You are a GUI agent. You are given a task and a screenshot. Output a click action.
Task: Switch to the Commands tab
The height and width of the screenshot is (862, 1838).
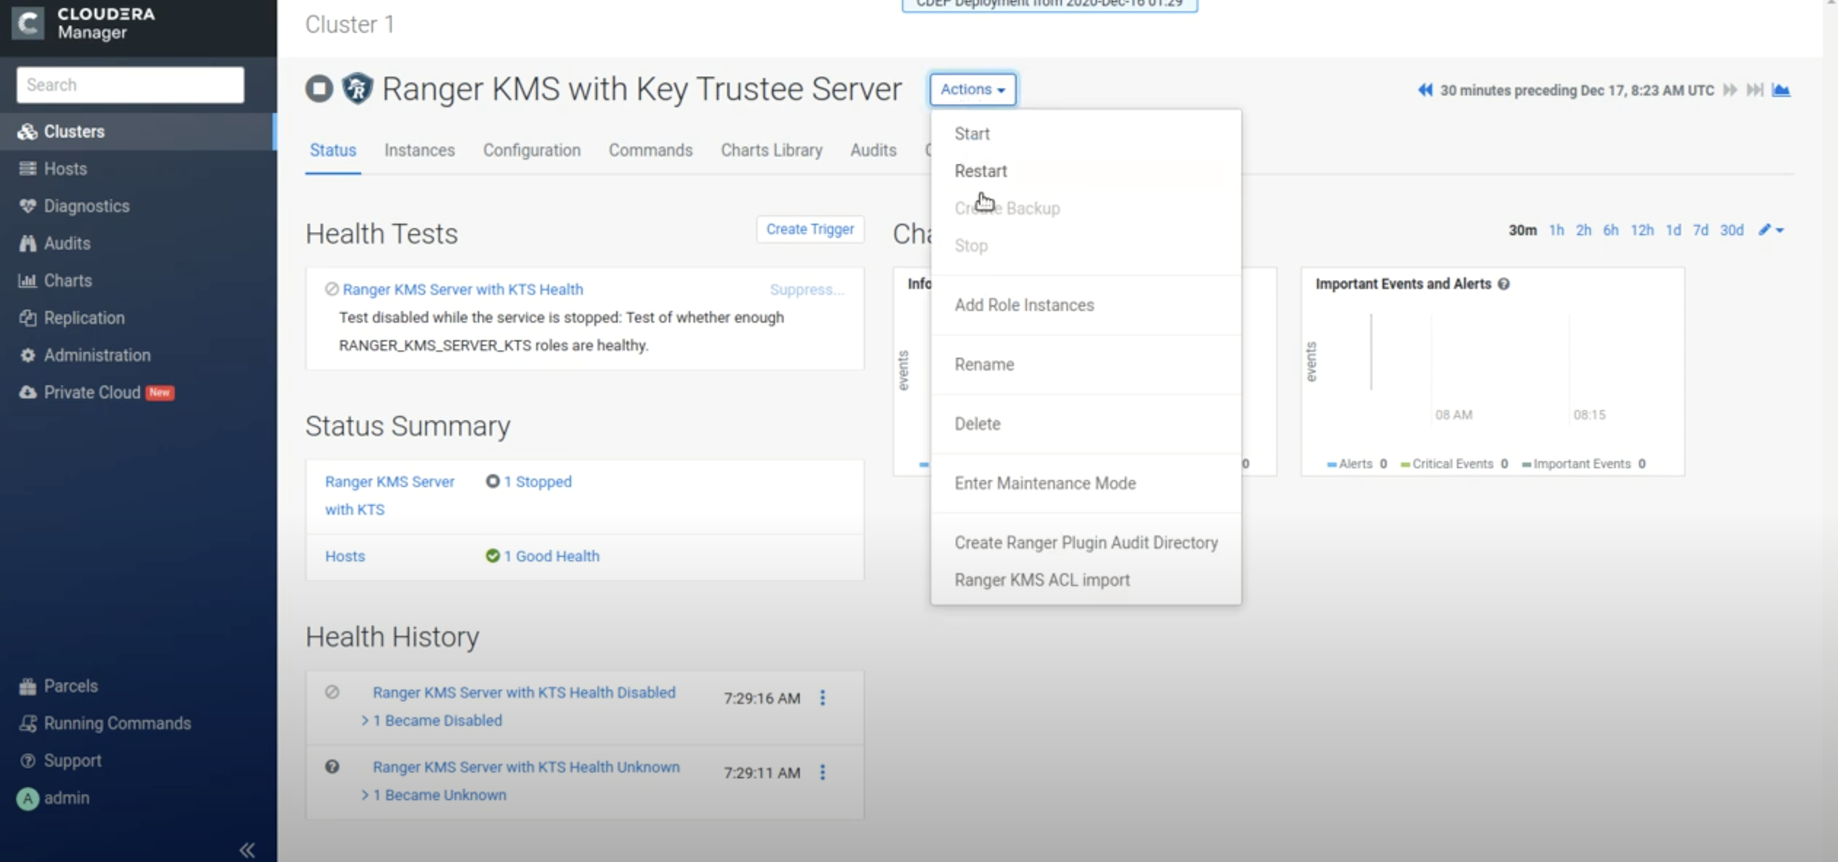click(650, 150)
